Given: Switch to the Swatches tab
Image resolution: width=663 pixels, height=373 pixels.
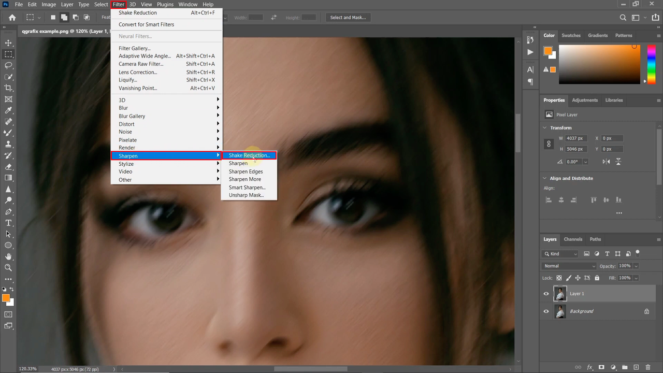Looking at the screenshot, I should click(x=571, y=36).
